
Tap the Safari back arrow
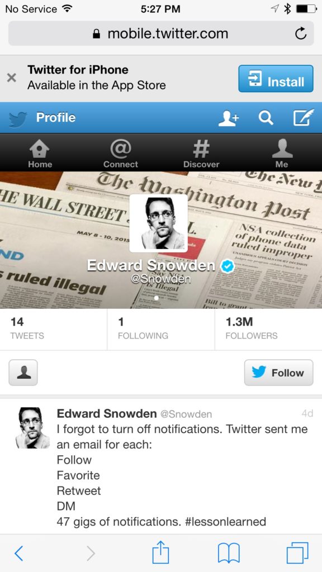click(18, 553)
